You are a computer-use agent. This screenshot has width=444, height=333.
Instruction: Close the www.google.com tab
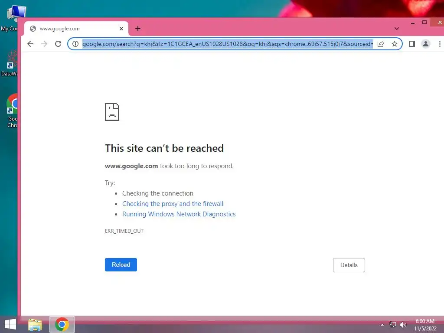121,29
